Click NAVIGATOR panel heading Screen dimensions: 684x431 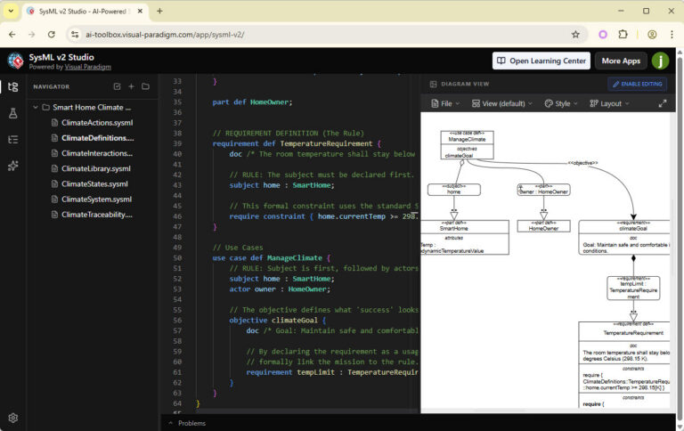(51, 86)
